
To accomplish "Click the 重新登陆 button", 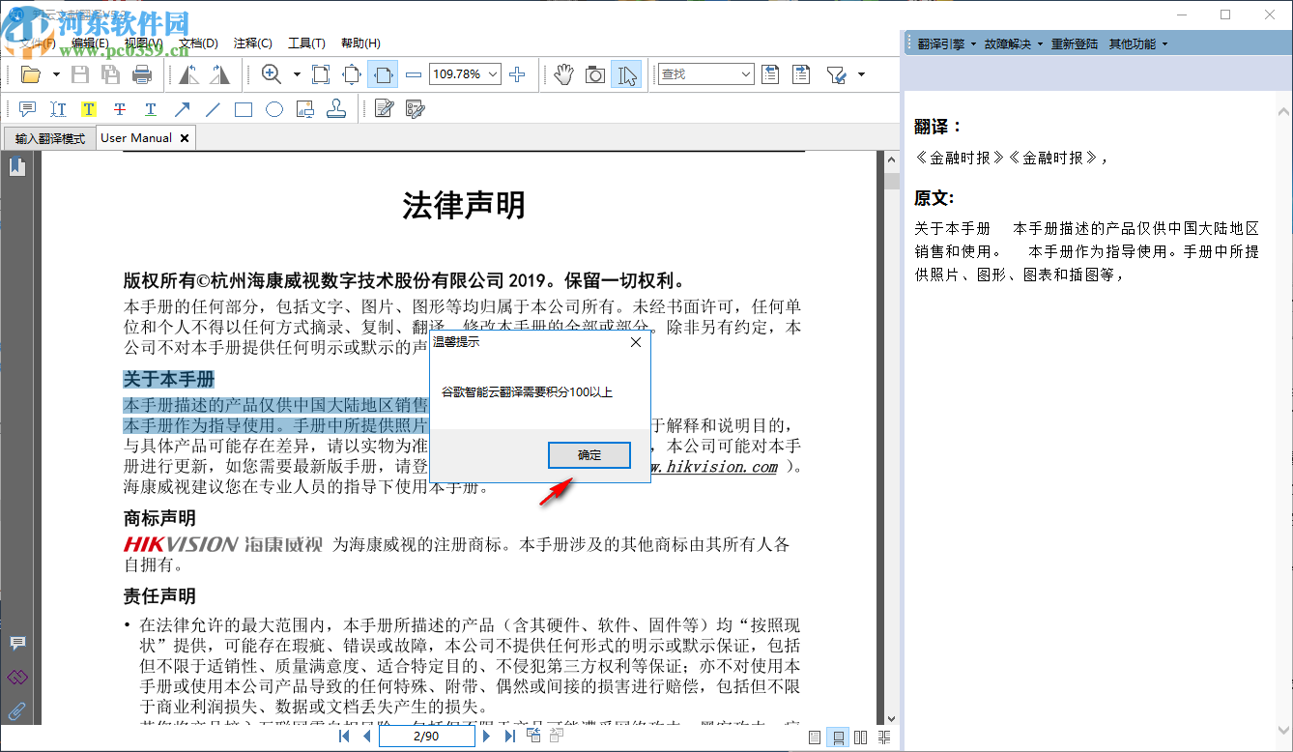I will (1075, 43).
